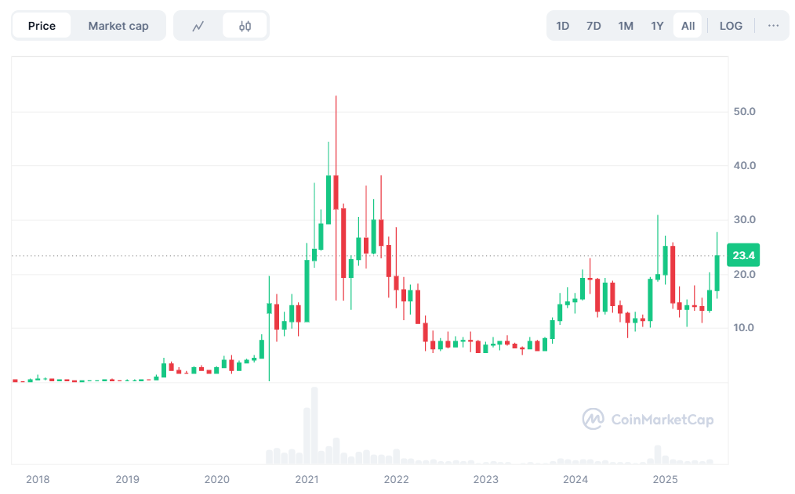795x494 pixels.
Task: Click the 50.0 label on price axis
Action: click(x=743, y=111)
